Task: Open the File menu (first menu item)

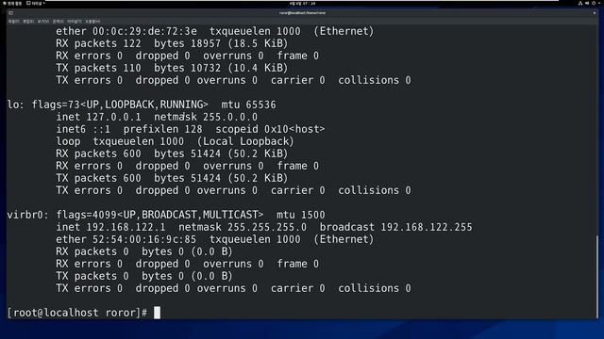Action: coord(13,21)
